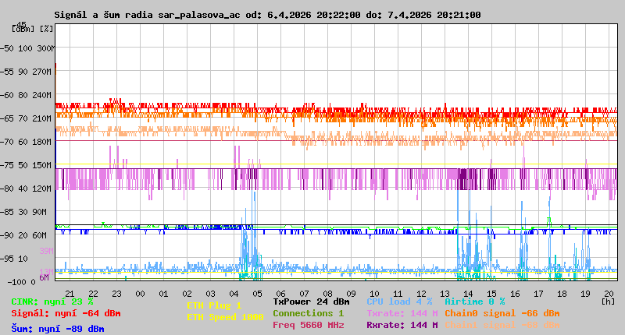Click the purple Rxrate 144 M legend entry
Viewport: 625px width, 335px height.
point(402,325)
